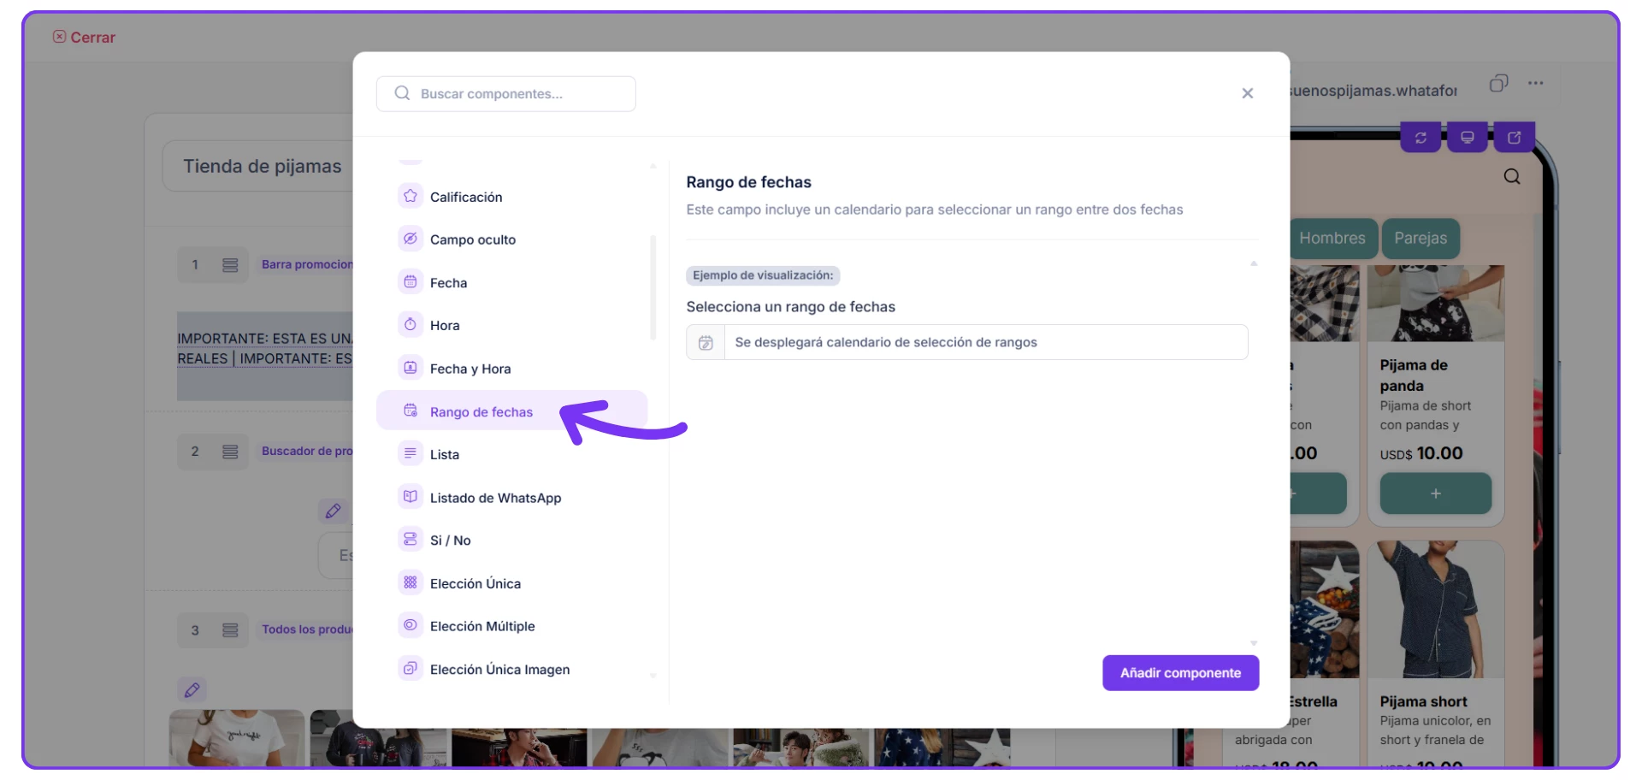Select Fecha y Hora component

click(470, 369)
